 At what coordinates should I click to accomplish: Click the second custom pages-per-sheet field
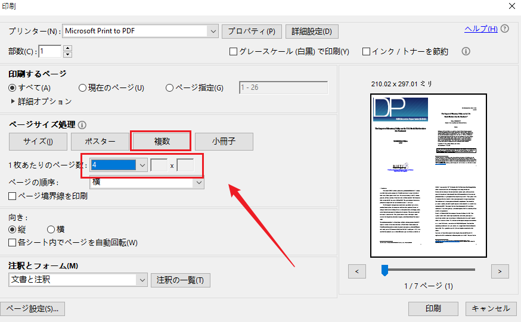185,165
